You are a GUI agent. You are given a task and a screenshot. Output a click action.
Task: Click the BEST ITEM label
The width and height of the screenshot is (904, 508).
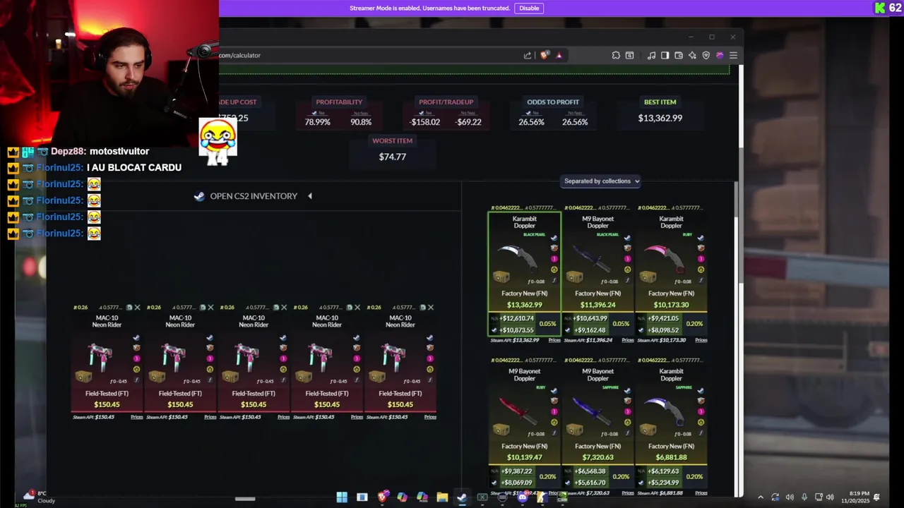click(660, 102)
